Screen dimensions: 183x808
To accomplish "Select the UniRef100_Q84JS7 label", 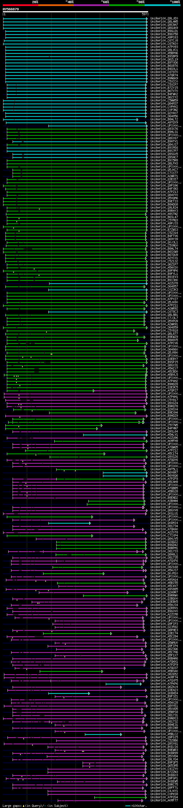I will (164, 144).
